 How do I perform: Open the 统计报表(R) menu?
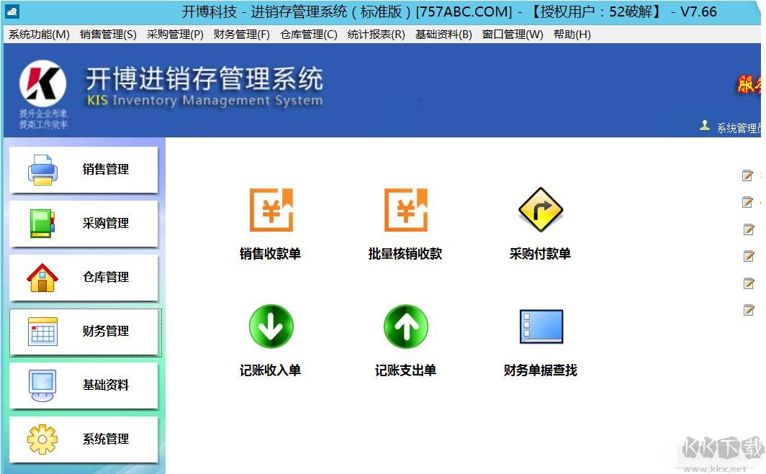(x=376, y=35)
